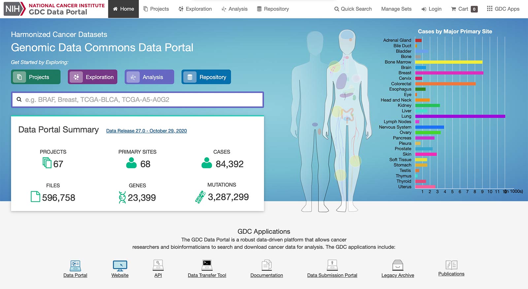This screenshot has width=528, height=289.
Task: Click the Cart icon in the header
Action: click(x=453, y=9)
